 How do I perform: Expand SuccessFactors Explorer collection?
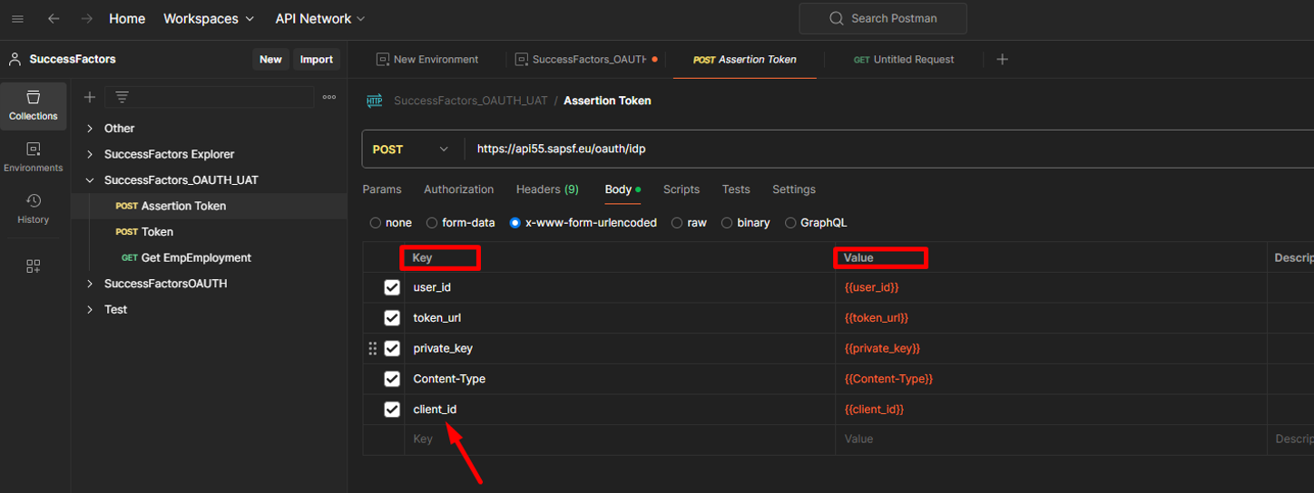pyautogui.click(x=90, y=154)
